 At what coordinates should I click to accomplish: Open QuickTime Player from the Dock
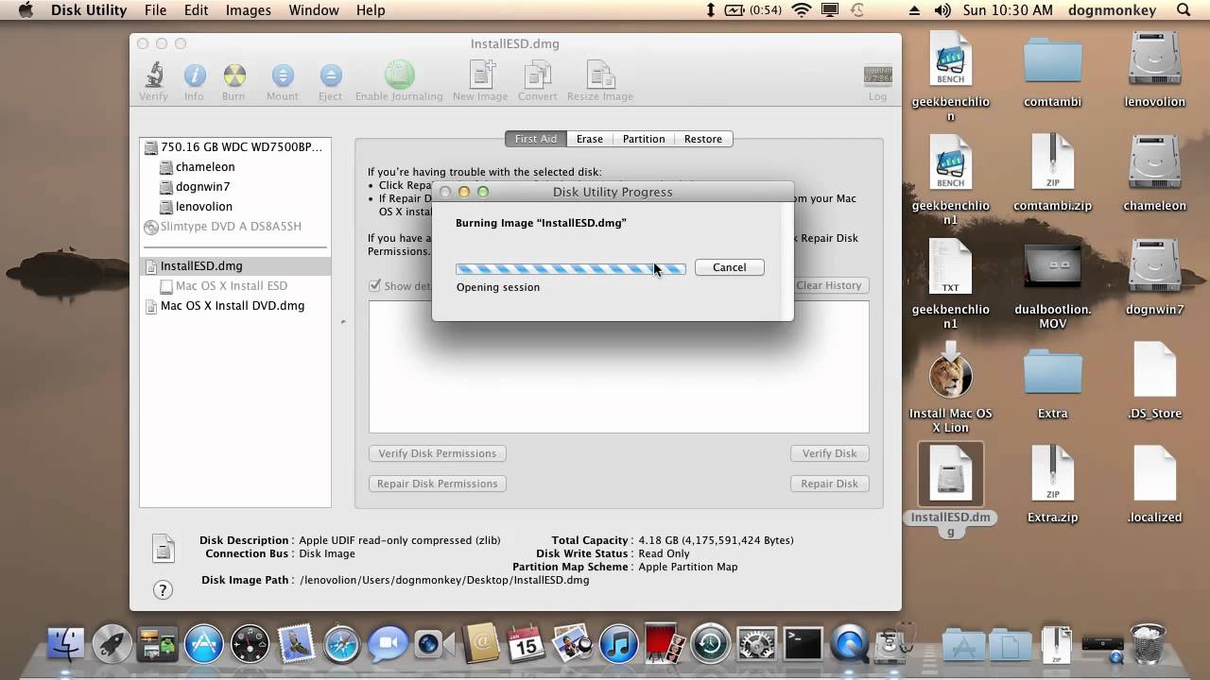point(849,644)
